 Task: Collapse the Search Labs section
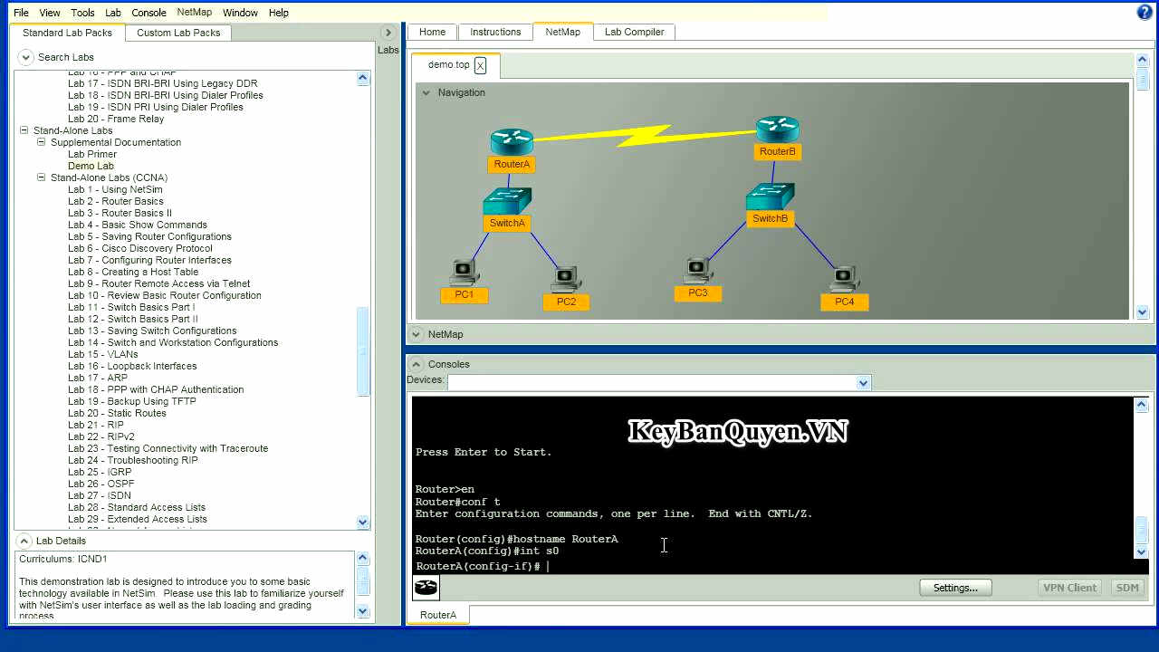pos(25,56)
